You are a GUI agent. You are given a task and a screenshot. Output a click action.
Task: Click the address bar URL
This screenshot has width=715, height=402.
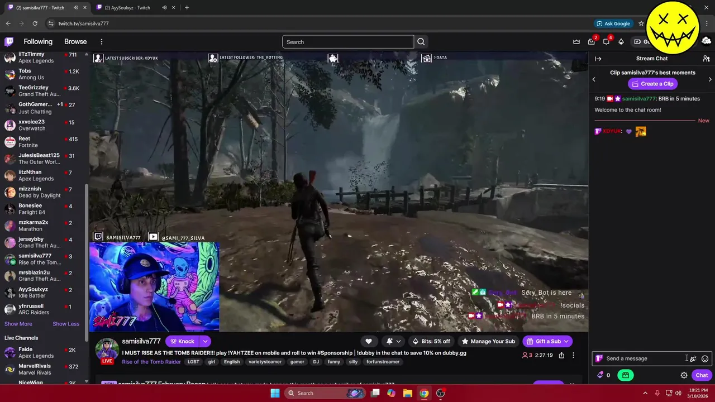(83, 23)
